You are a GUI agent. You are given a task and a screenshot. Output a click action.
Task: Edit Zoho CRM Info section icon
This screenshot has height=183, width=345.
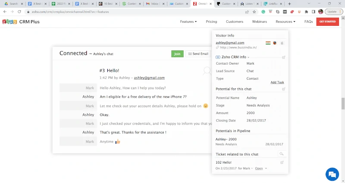coord(284,57)
